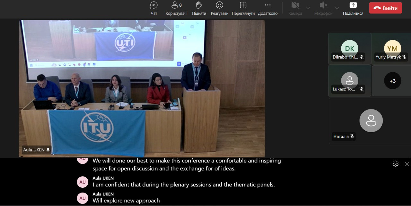Viewport: 411px width, 206px height.
Task: Select Łukasz To... participant tile
Action: click(x=349, y=81)
